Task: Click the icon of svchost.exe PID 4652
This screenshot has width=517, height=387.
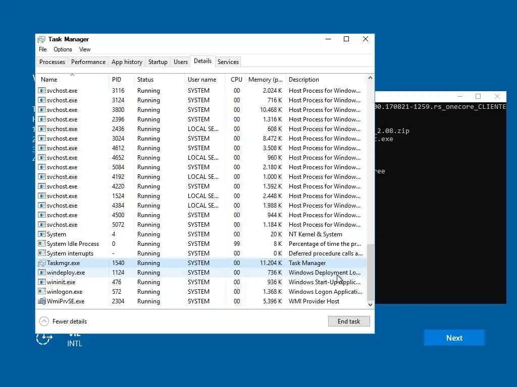Action: coord(41,157)
